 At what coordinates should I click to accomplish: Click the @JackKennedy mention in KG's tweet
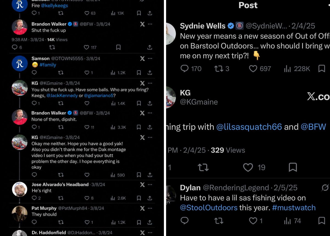pos(62,95)
